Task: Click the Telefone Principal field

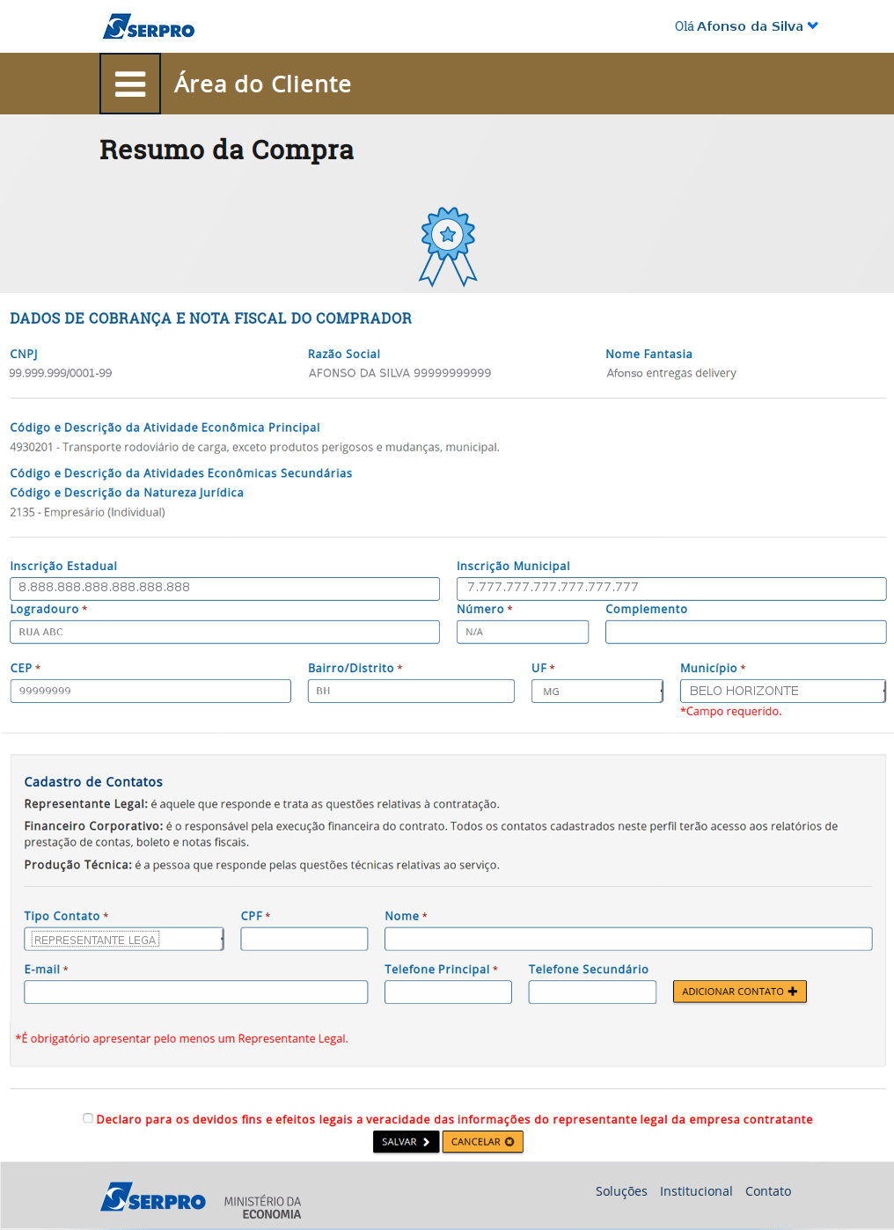Action: (448, 992)
